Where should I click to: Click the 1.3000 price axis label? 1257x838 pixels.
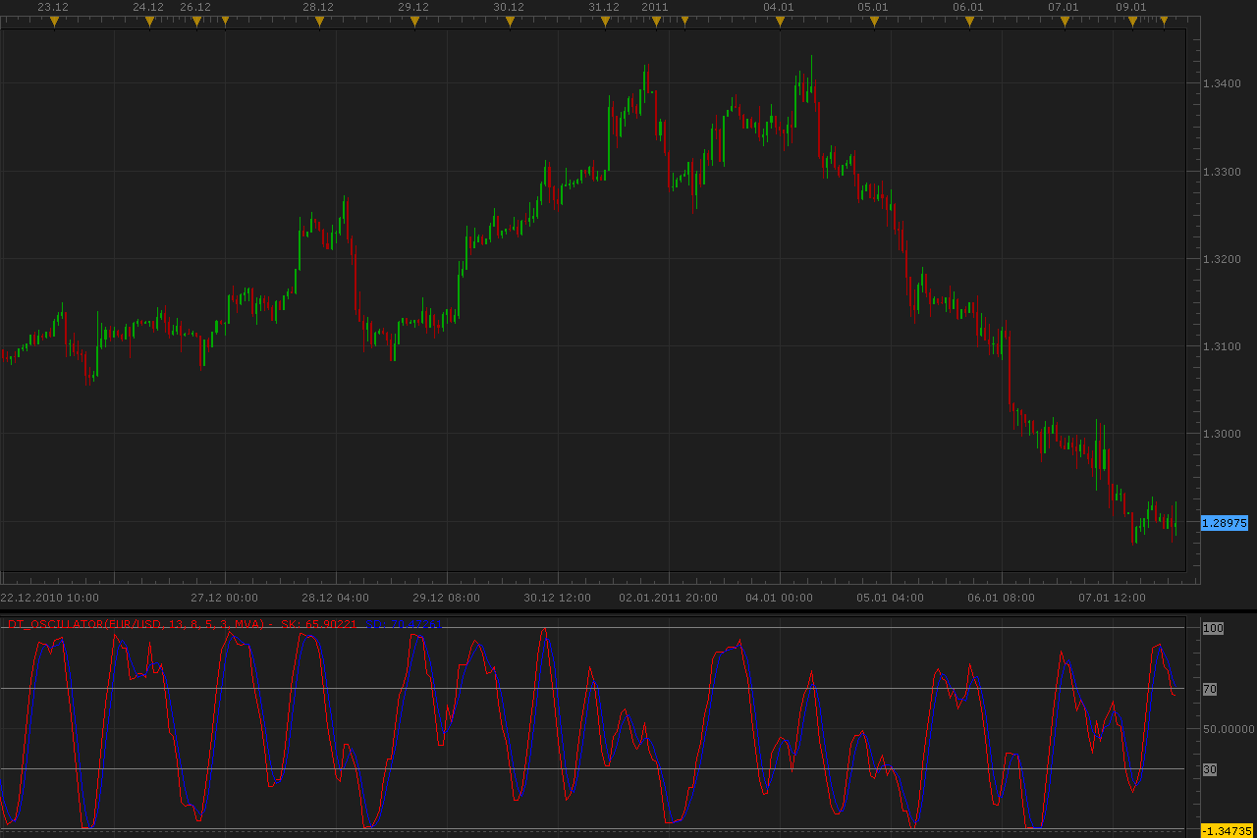coord(1222,434)
